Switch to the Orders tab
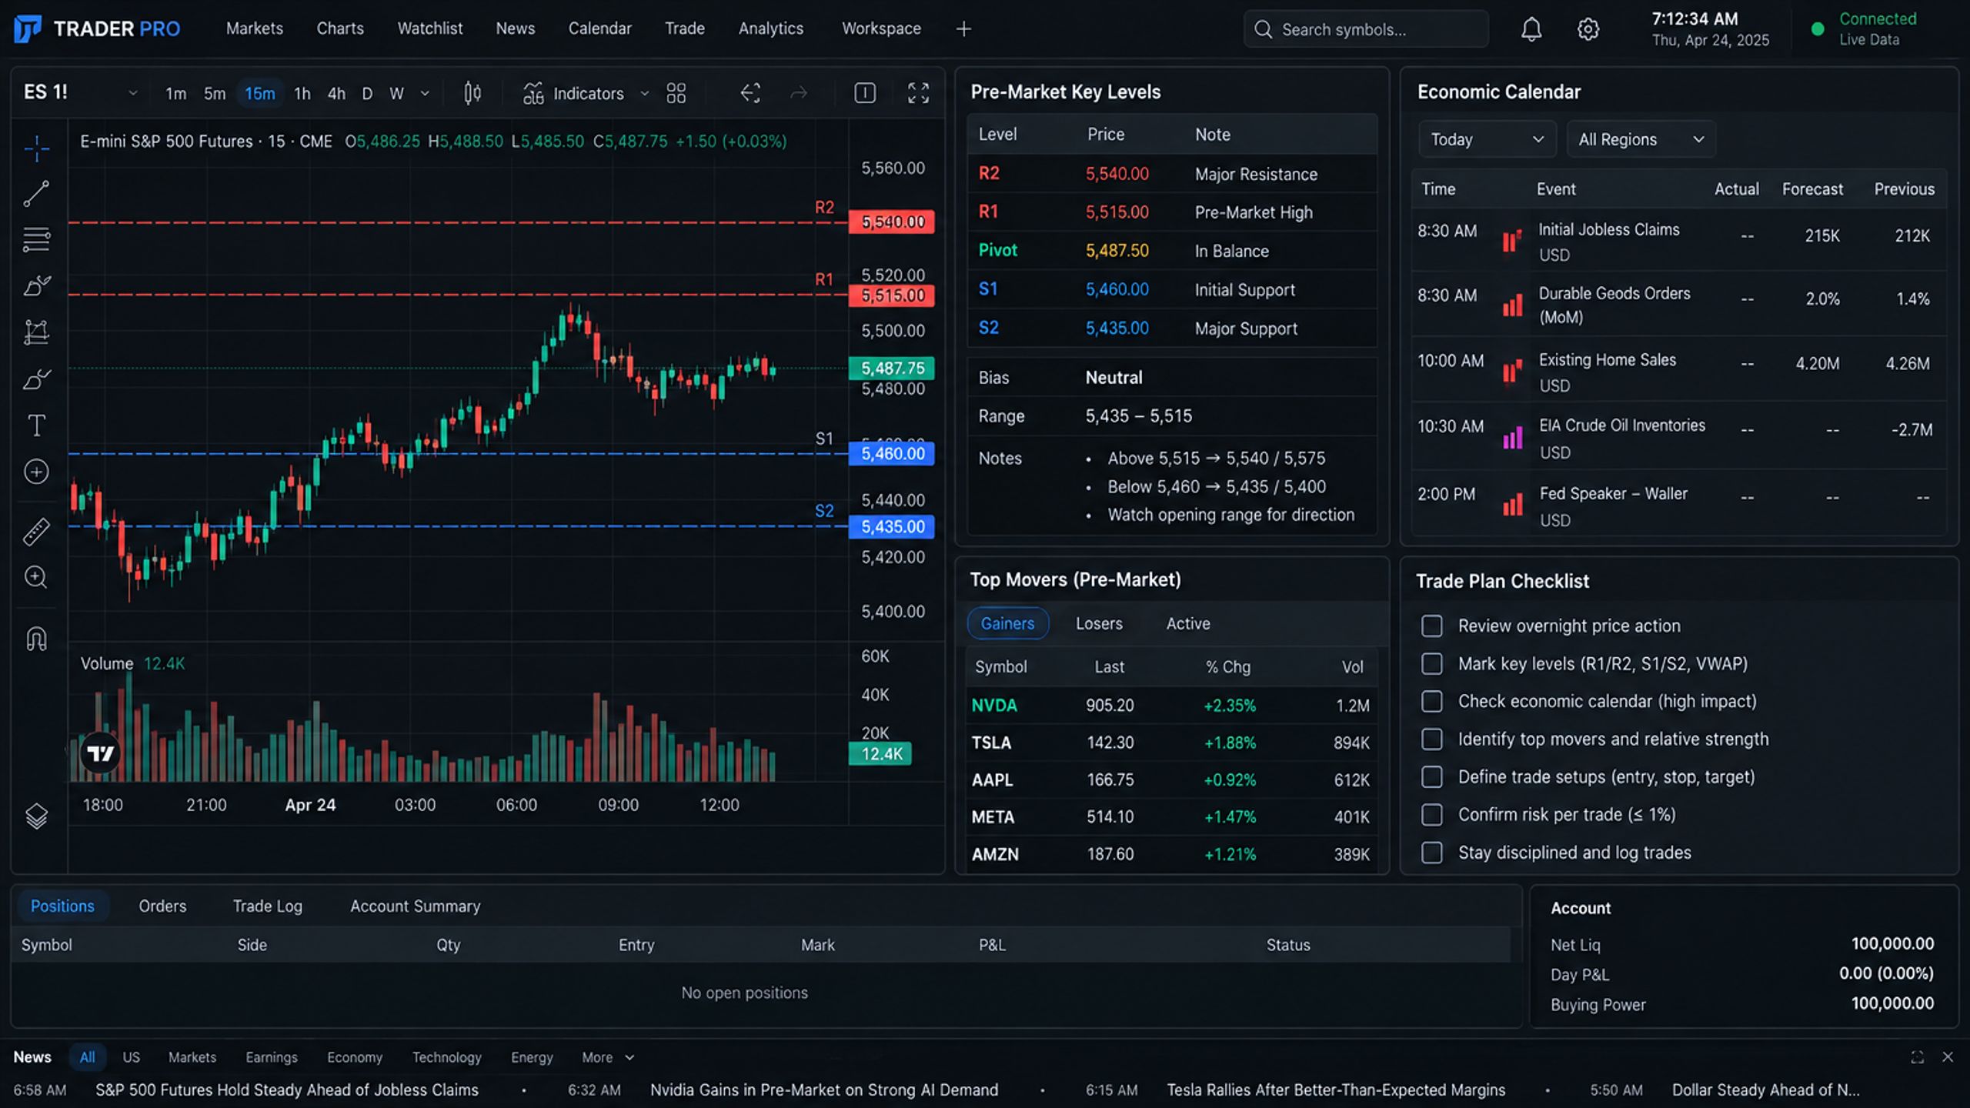 click(x=162, y=906)
